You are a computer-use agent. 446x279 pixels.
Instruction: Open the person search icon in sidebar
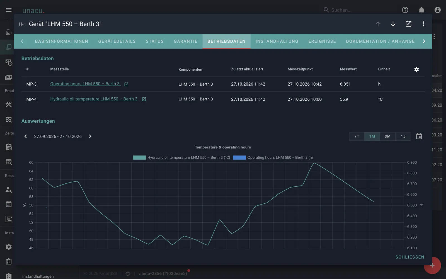point(9,190)
